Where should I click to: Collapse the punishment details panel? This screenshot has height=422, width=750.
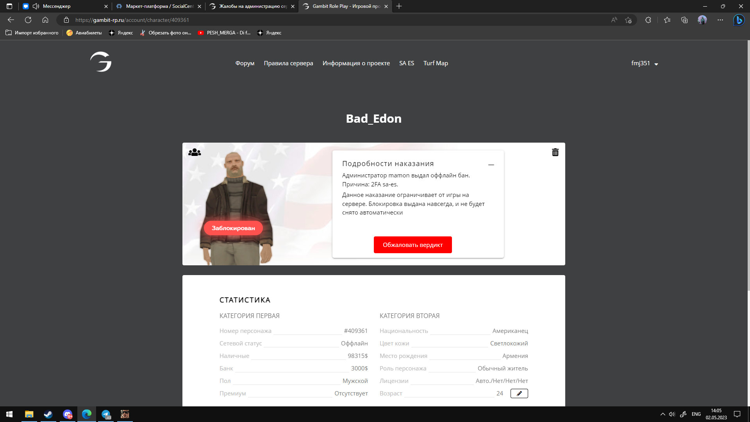pos(491,165)
